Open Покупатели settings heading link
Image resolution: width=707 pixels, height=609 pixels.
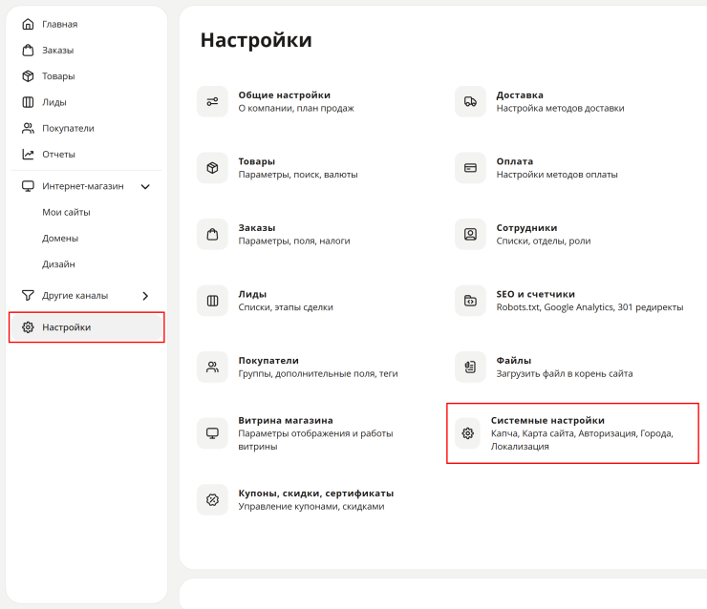[268, 361]
